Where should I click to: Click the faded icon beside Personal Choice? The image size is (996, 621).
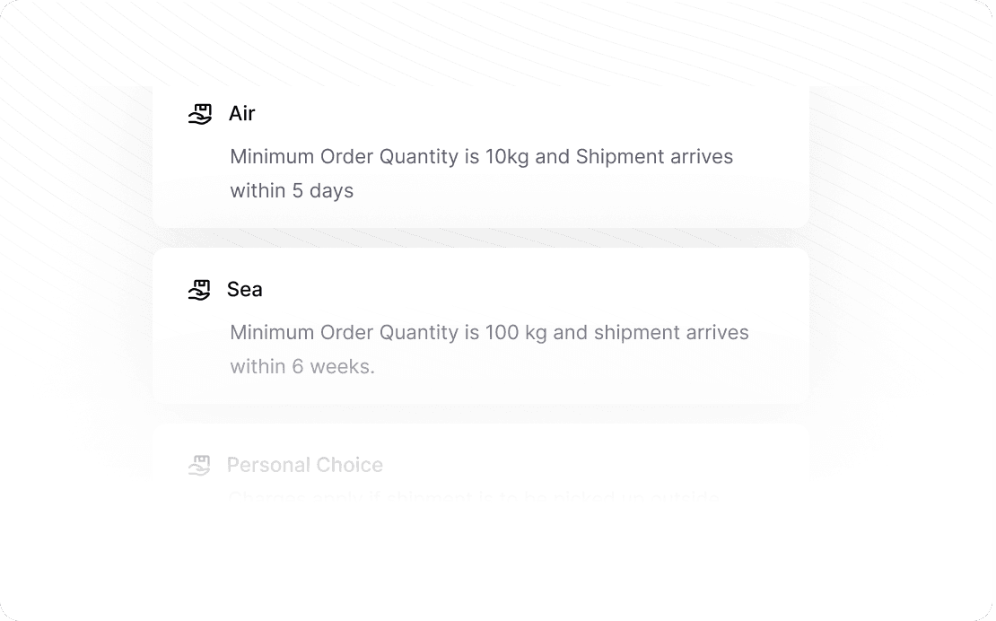[x=199, y=466]
